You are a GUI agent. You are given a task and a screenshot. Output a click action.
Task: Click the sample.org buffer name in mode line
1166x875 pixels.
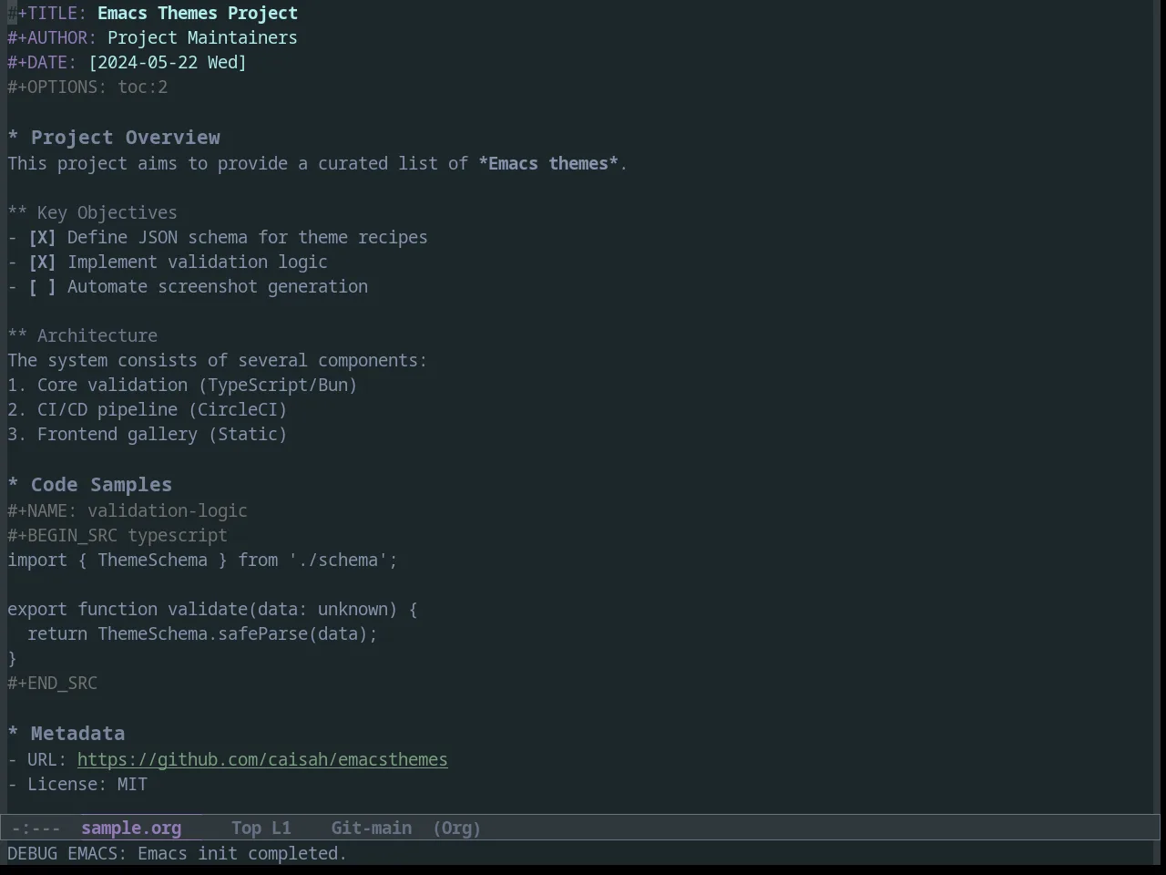point(131,829)
